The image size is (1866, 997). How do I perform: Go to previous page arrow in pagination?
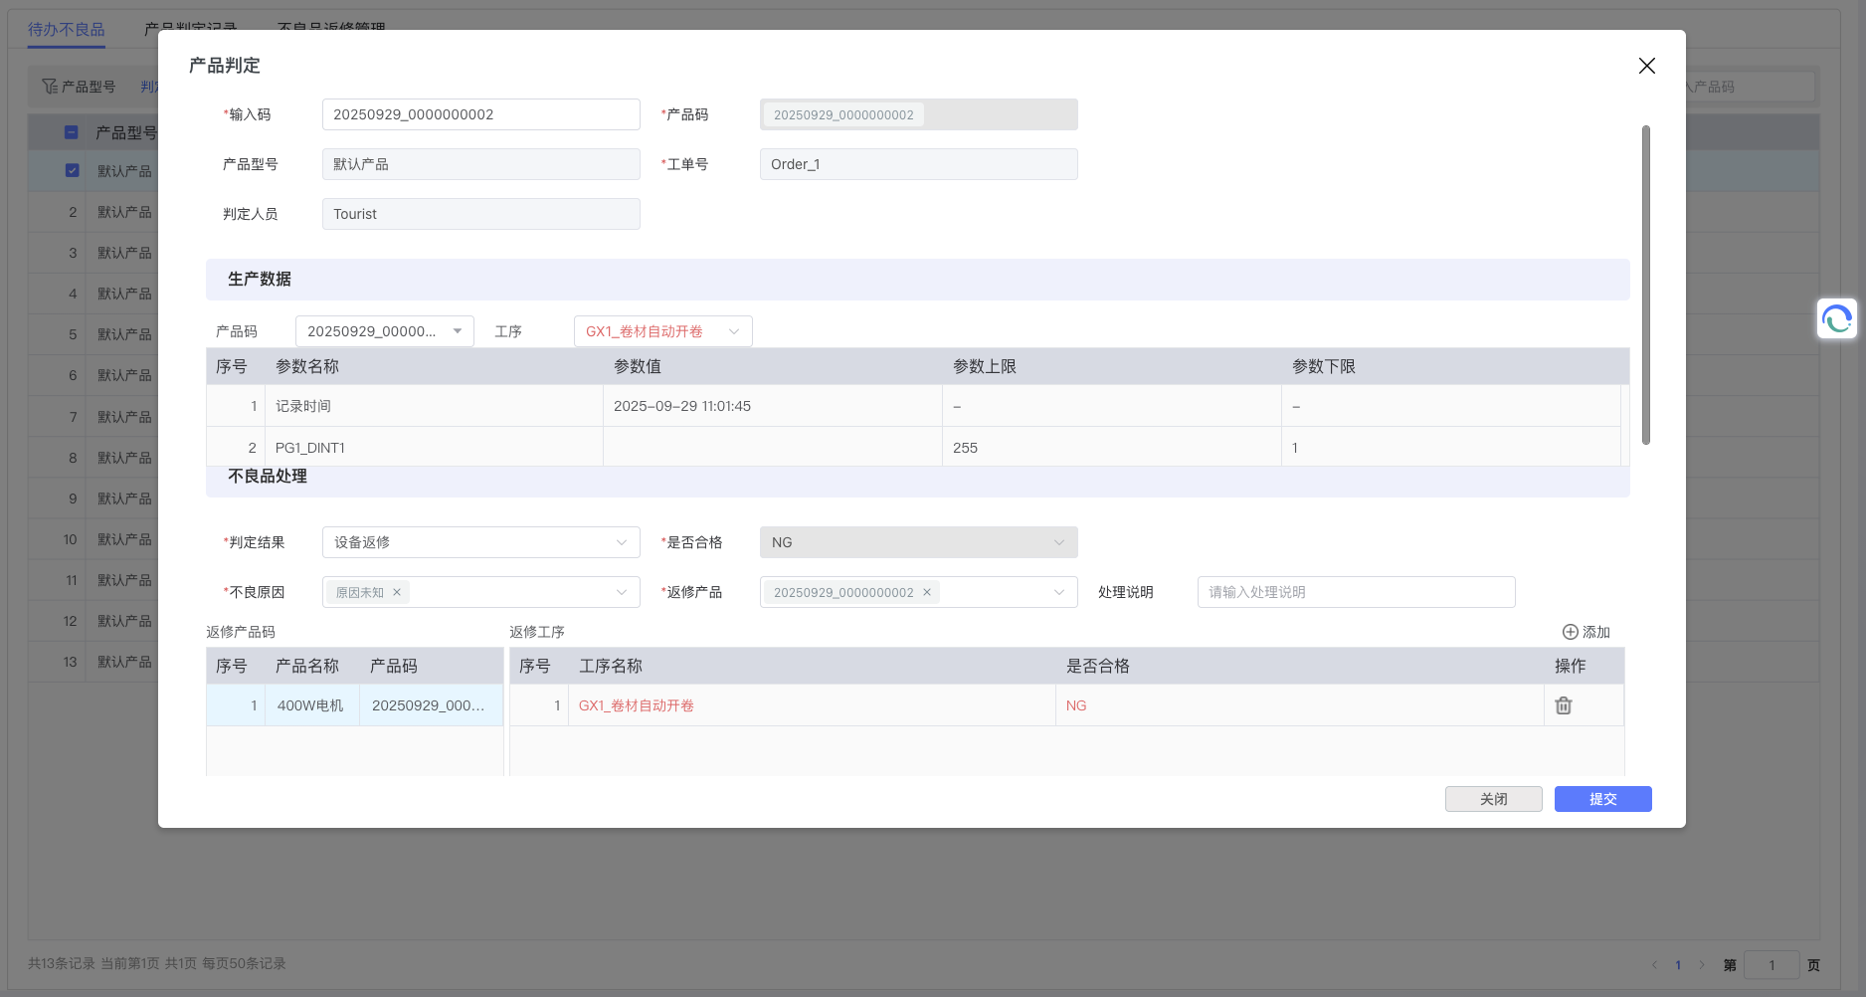click(1654, 964)
